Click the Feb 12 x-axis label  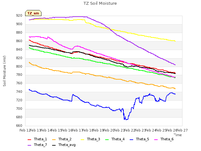(x=25, y=131)
